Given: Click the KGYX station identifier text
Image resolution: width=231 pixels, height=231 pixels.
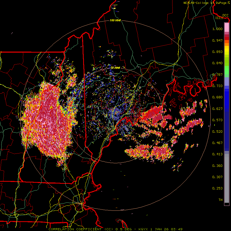Looking at the screenshot, I should point(143,229).
